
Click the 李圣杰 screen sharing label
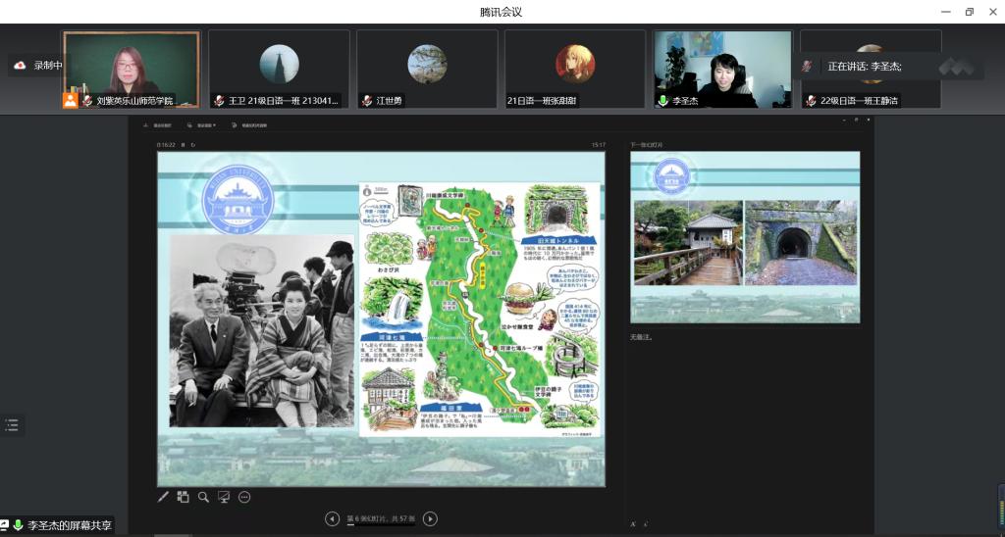coord(61,526)
